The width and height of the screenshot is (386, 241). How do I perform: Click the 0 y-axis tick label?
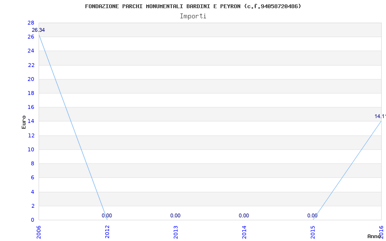(x=33, y=220)
